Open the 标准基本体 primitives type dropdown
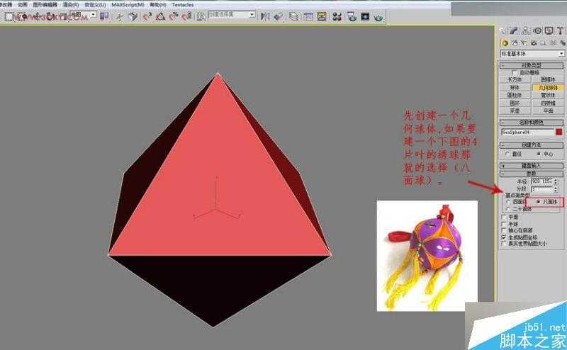This screenshot has width=567, height=350. coord(532,54)
